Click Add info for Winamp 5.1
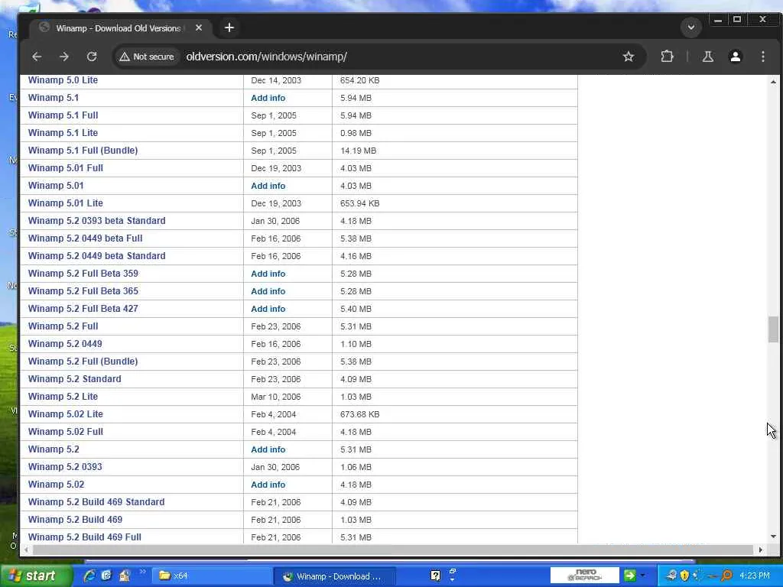 (268, 98)
